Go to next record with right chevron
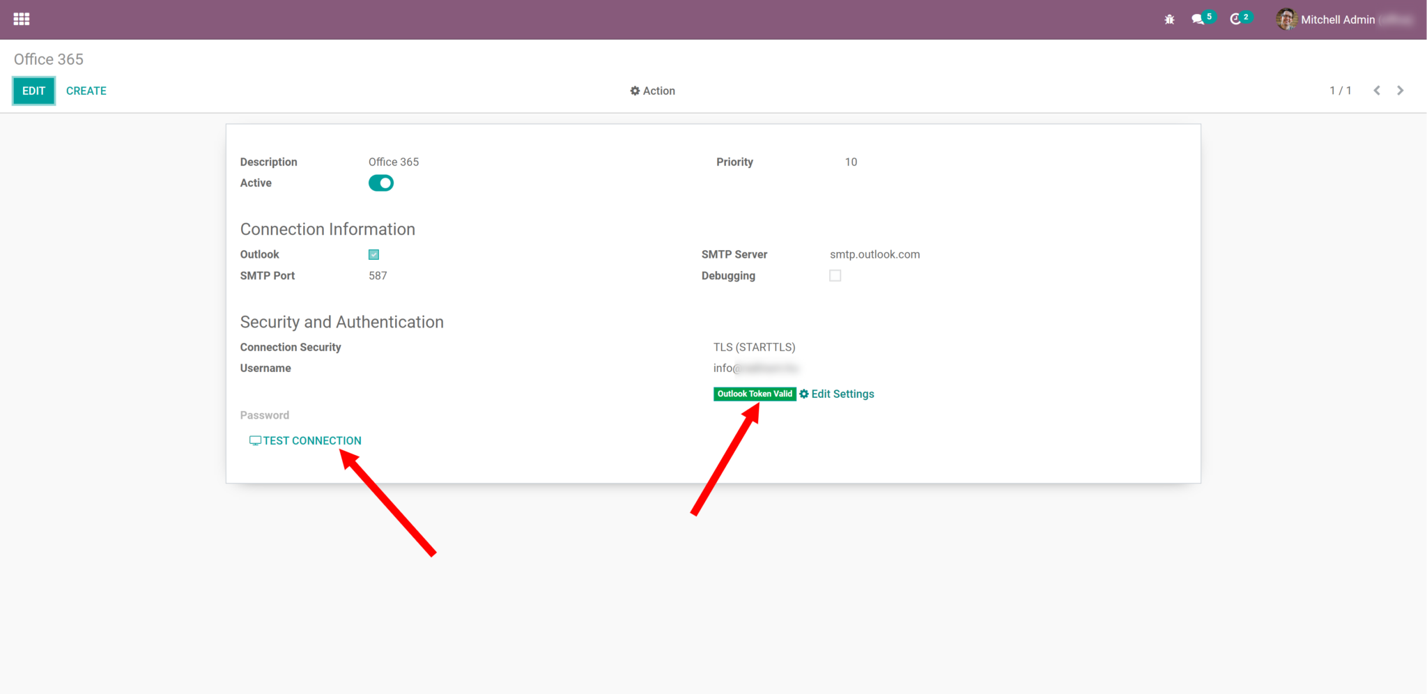1427x694 pixels. point(1401,91)
